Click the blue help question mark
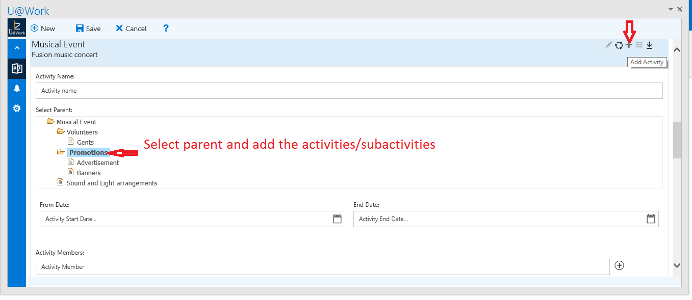 (x=166, y=29)
